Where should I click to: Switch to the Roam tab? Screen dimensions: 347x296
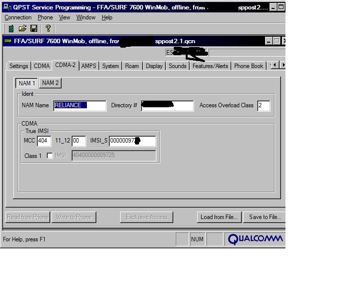[132, 66]
